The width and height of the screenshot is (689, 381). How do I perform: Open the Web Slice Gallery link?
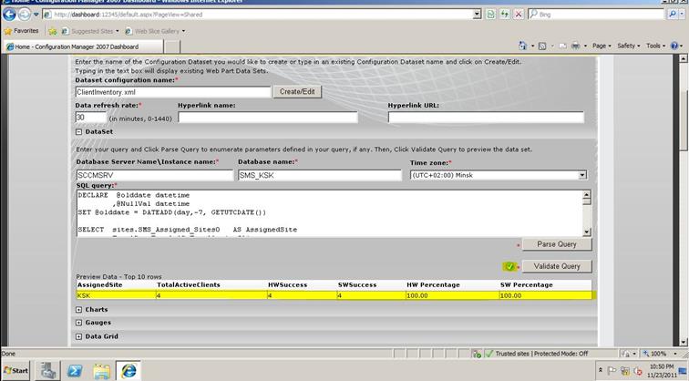[155, 31]
